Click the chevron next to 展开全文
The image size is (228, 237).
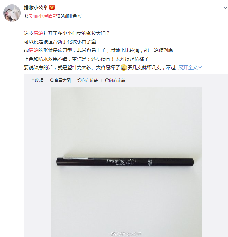pyautogui.click(x=200, y=67)
